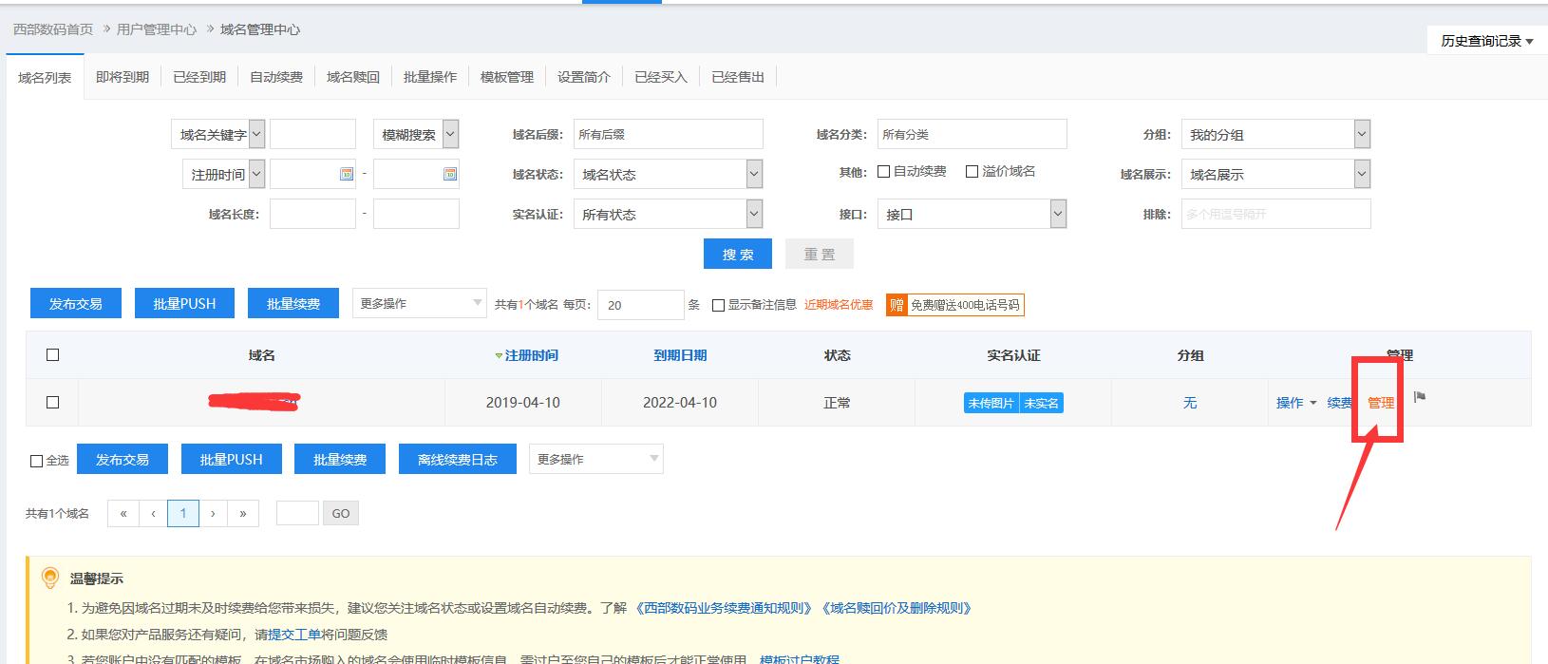Click top 批量PUSH button
This screenshot has height=664, width=1548.
(x=184, y=303)
